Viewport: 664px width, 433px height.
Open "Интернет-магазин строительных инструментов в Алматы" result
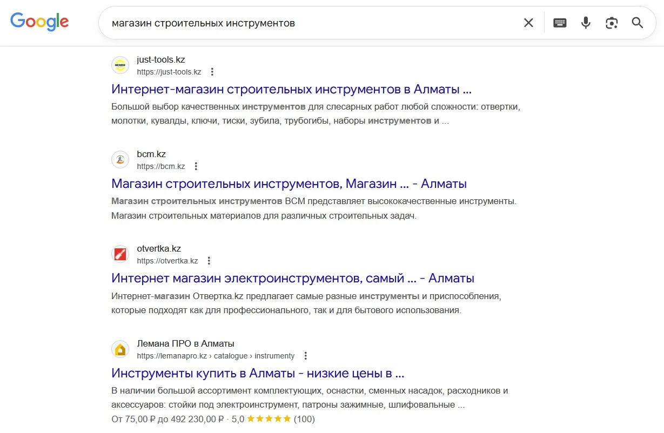click(x=291, y=89)
